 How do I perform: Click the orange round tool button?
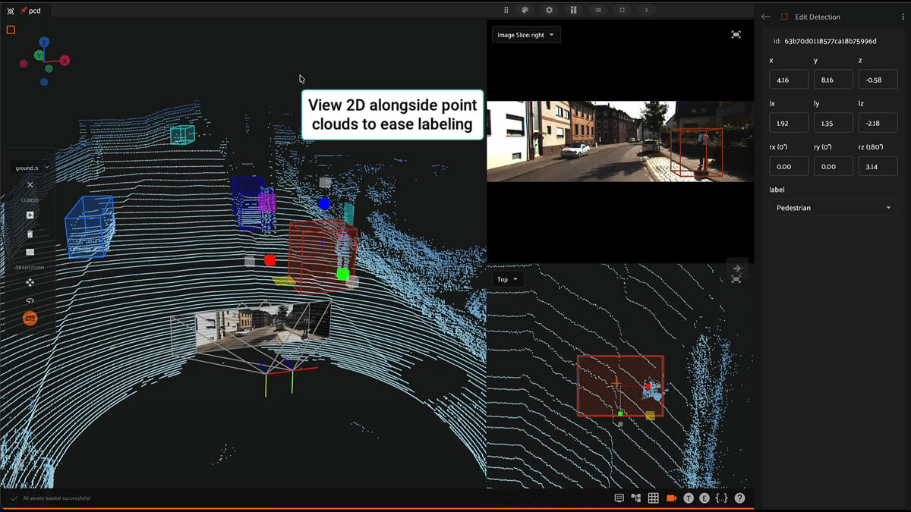(30, 319)
